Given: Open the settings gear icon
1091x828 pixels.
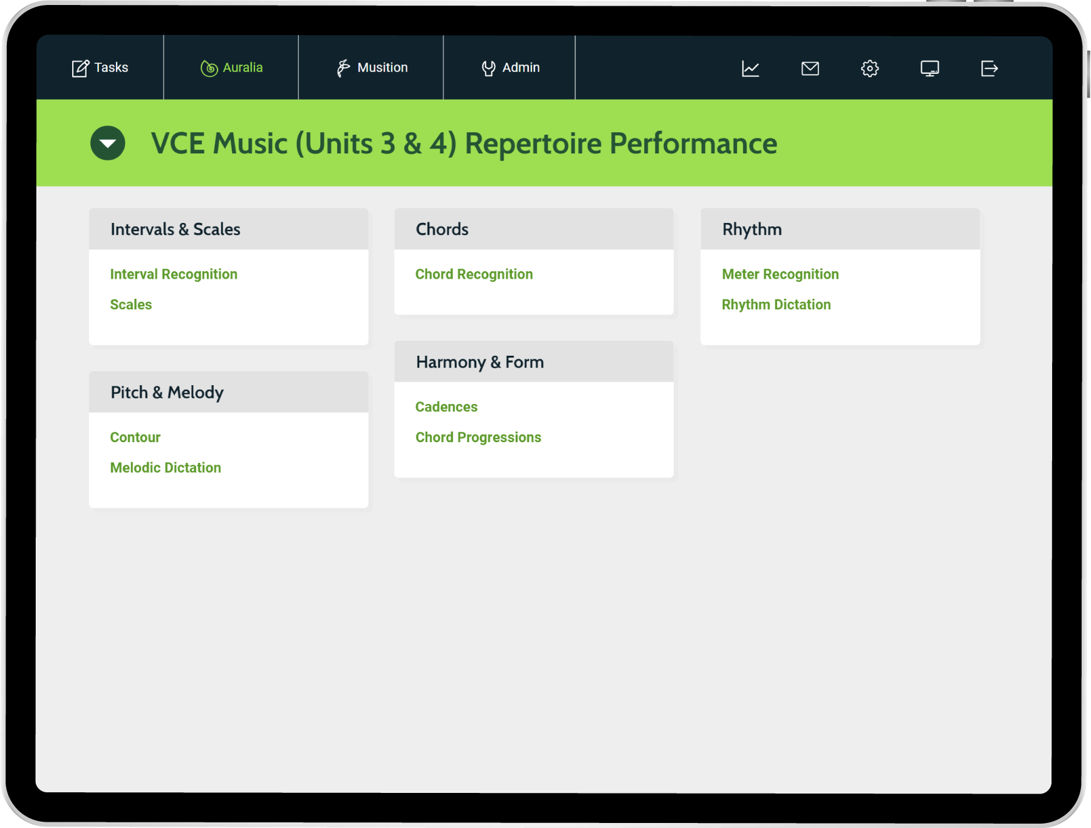Looking at the screenshot, I should (x=869, y=68).
